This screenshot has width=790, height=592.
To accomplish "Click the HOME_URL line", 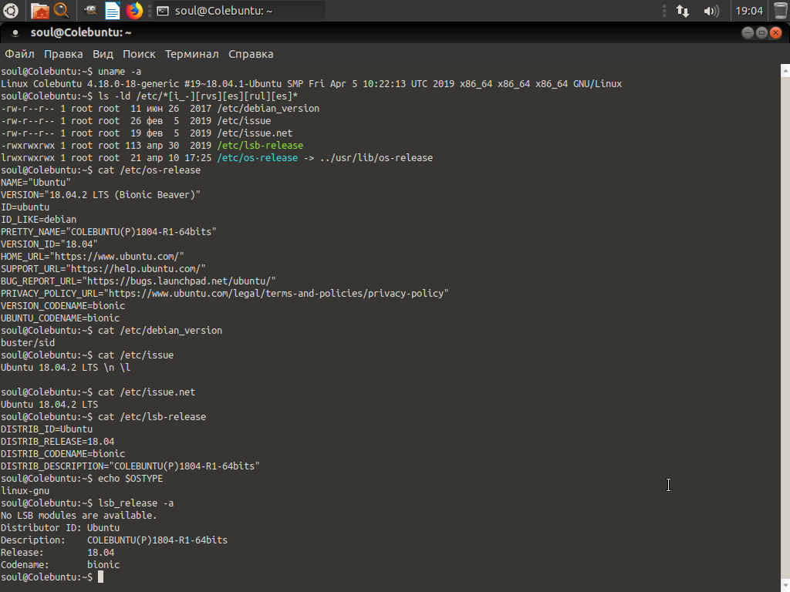I will pos(93,257).
